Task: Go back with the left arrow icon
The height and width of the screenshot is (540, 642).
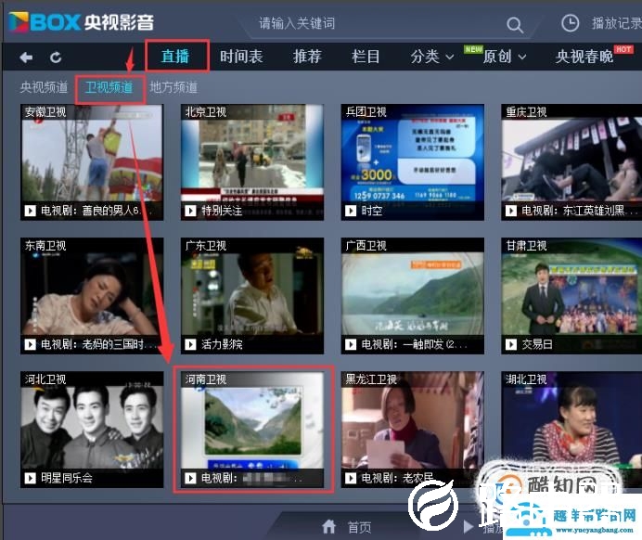Action: pos(26,58)
